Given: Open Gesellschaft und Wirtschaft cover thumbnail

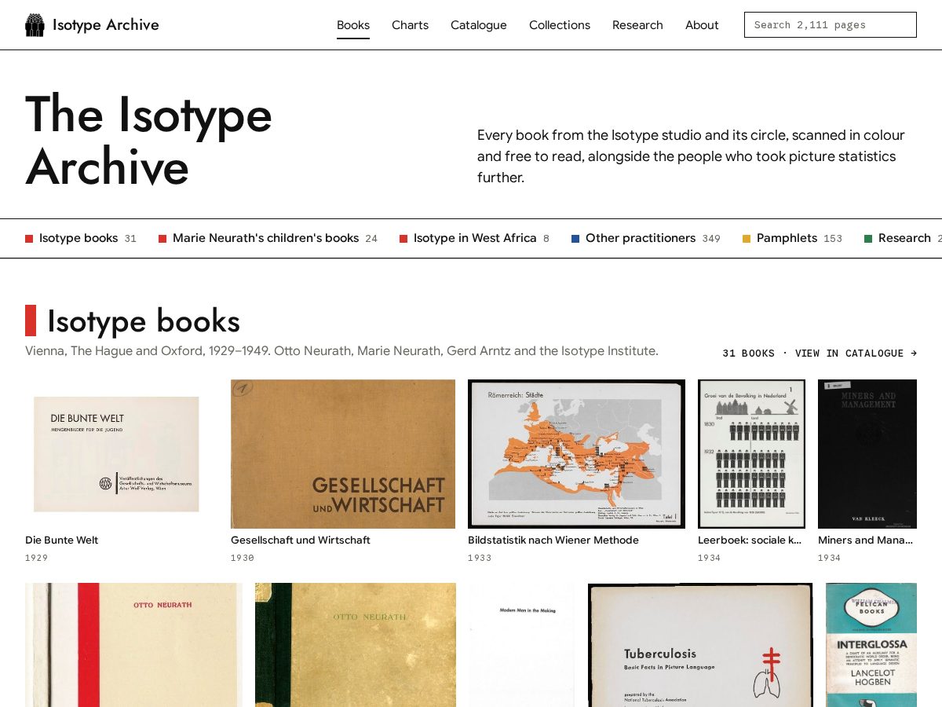Looking at the screenshot, I should 343,454.
